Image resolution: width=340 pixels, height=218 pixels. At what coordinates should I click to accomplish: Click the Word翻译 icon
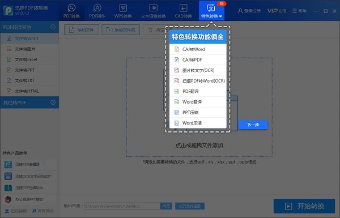pyautogui.click(x=177, y=102)
